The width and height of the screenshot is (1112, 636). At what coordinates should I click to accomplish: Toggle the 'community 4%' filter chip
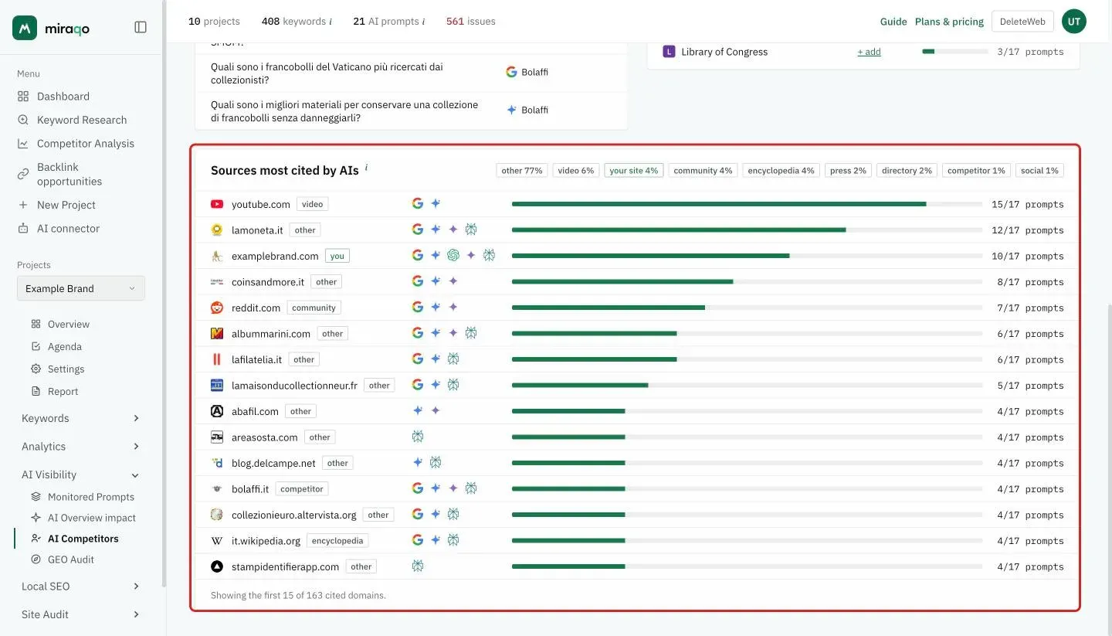(703, 171)
